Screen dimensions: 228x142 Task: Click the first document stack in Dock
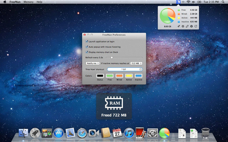[182, 133]
